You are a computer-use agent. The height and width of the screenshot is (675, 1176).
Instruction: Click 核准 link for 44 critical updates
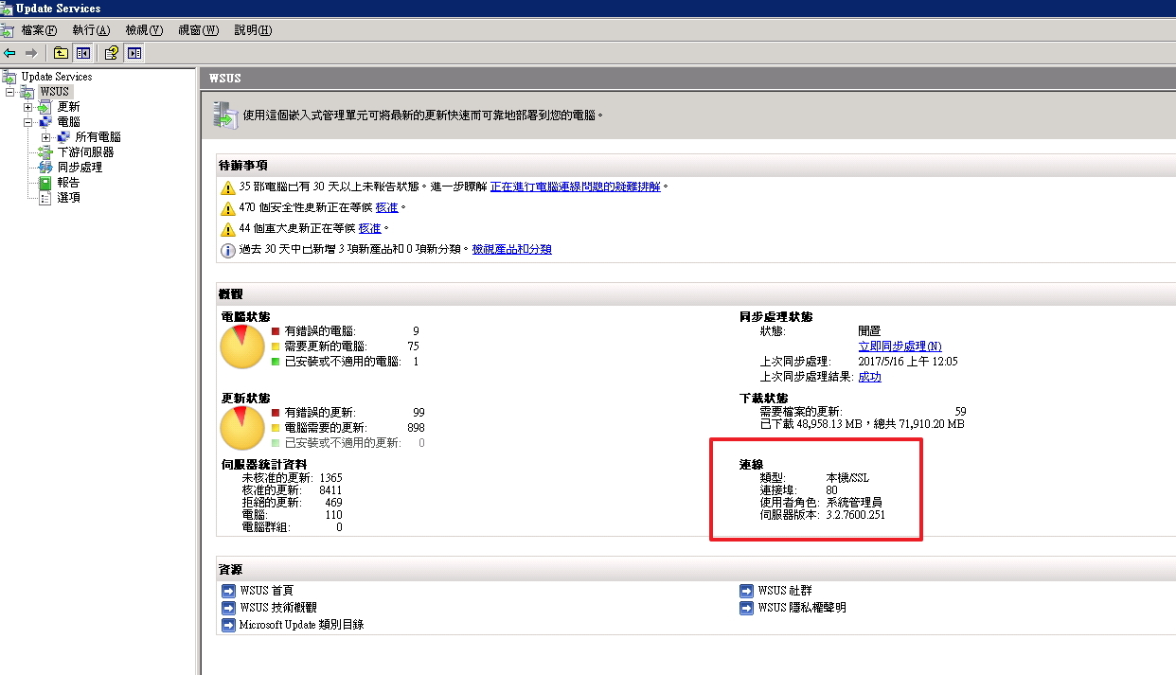(369, 229)
